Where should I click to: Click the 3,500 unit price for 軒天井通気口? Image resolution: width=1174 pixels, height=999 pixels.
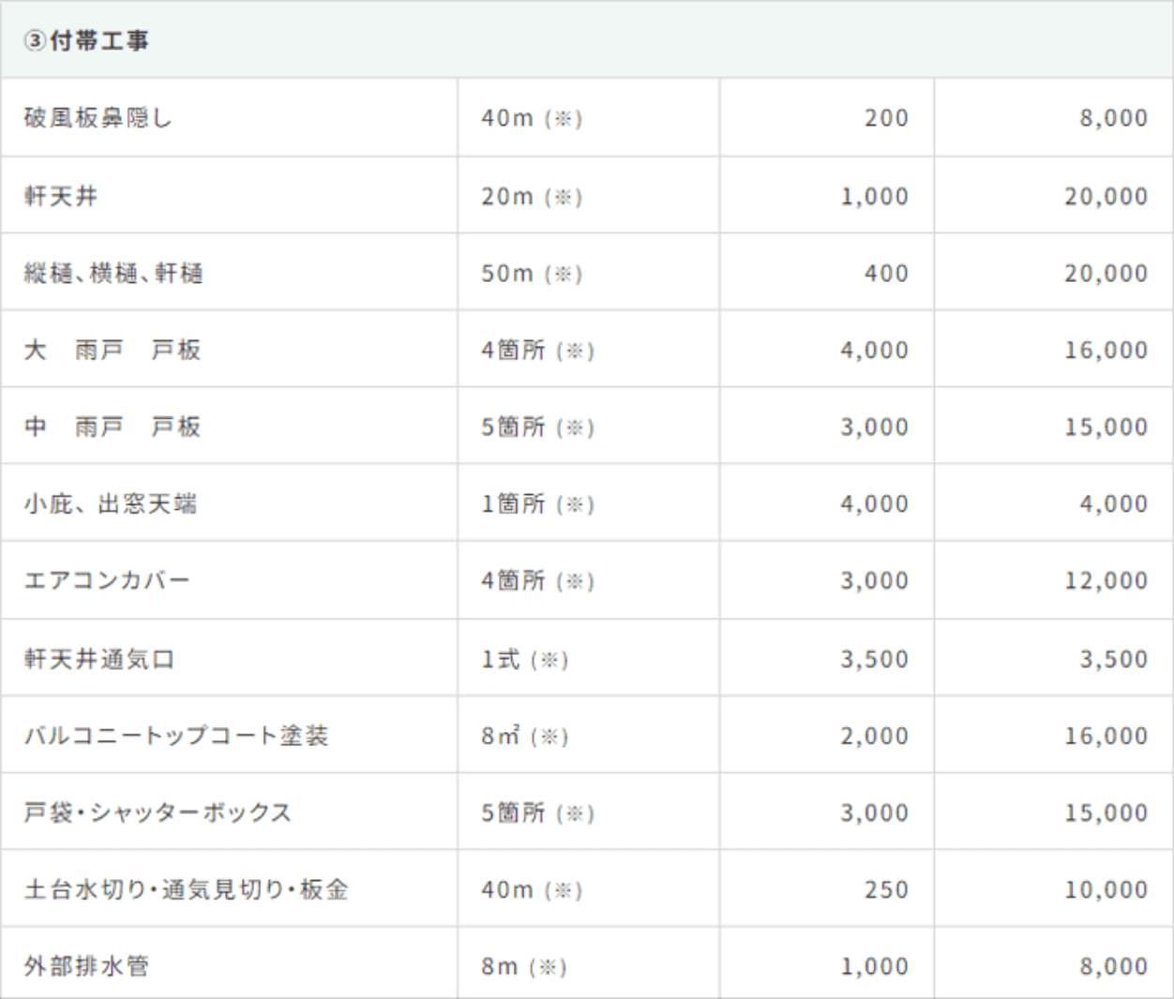coord(874,659)
